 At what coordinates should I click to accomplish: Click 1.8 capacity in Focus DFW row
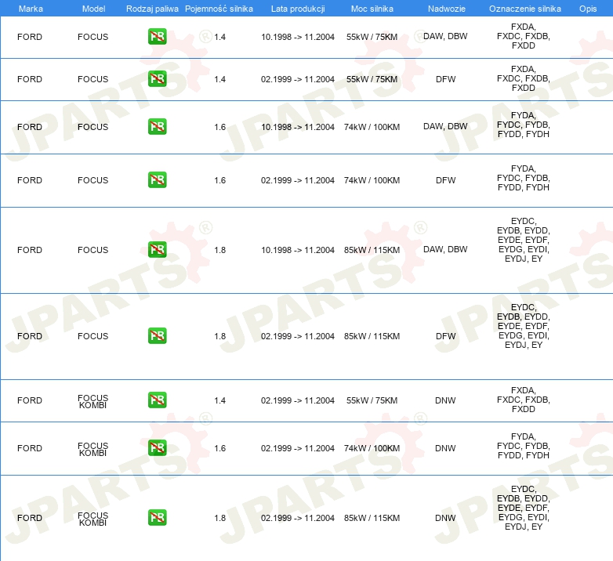(x=219, y=336)
